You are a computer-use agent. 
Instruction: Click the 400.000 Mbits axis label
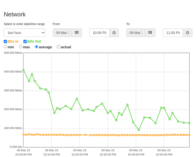13,72
